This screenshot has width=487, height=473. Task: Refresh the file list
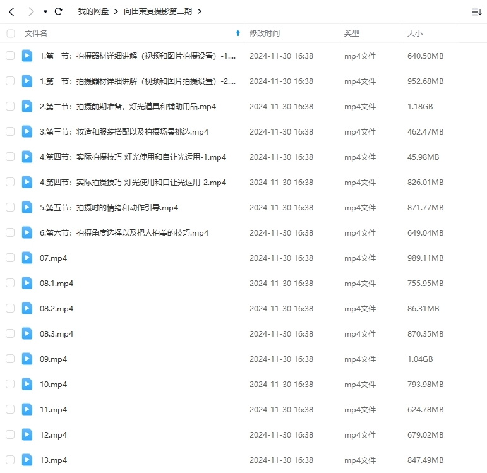[x=58, y=11]
